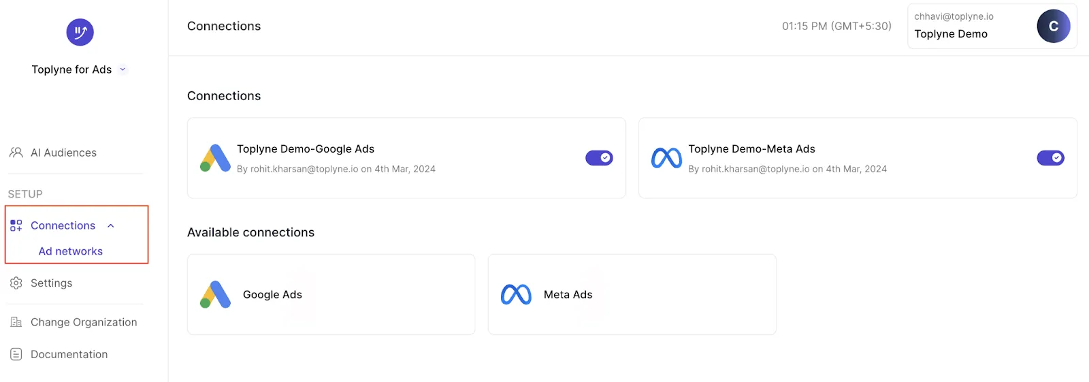This screenshot has height=382, width=1089.
Task: Click the author line under Toplyne Demo-Google Ads
Action: point(336,169)
